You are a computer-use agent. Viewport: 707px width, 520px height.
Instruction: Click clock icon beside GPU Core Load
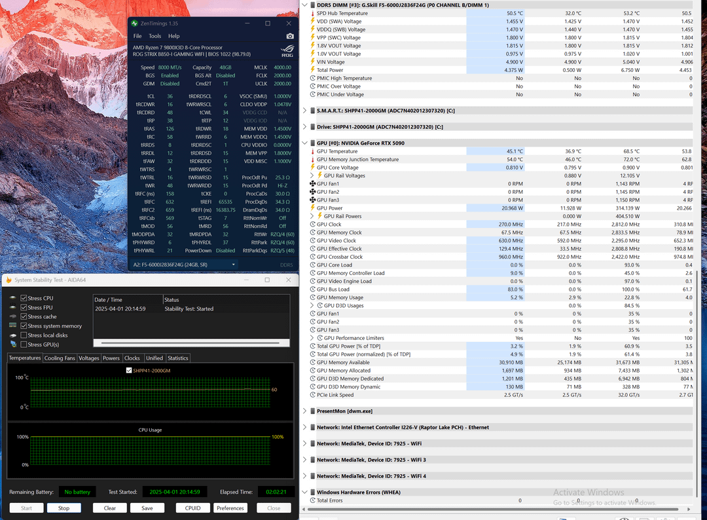(x=312, y=265)
